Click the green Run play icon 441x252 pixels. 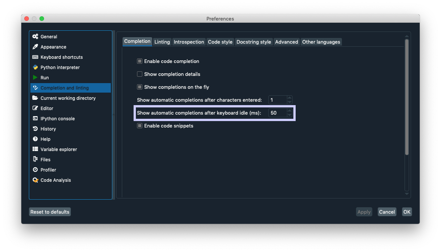pyautogui.click(x=35, y=77)
